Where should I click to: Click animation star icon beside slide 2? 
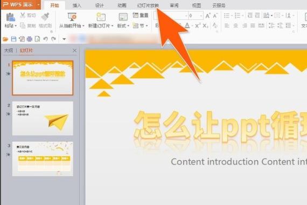pyautogui.click(x=8, y=114)
